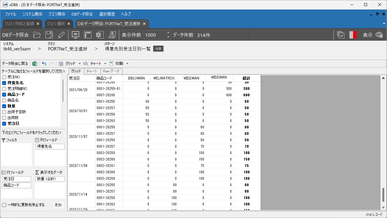387x218 pixels.
Task: Check 一時的に更新を停止する option
Action: 4,205
